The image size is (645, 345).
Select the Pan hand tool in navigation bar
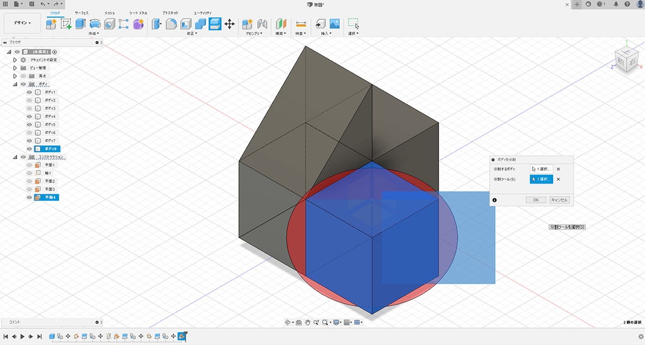click(x=308, y=322)
